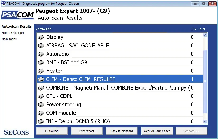Click the Copy to clipboard button

coord(122,131)
